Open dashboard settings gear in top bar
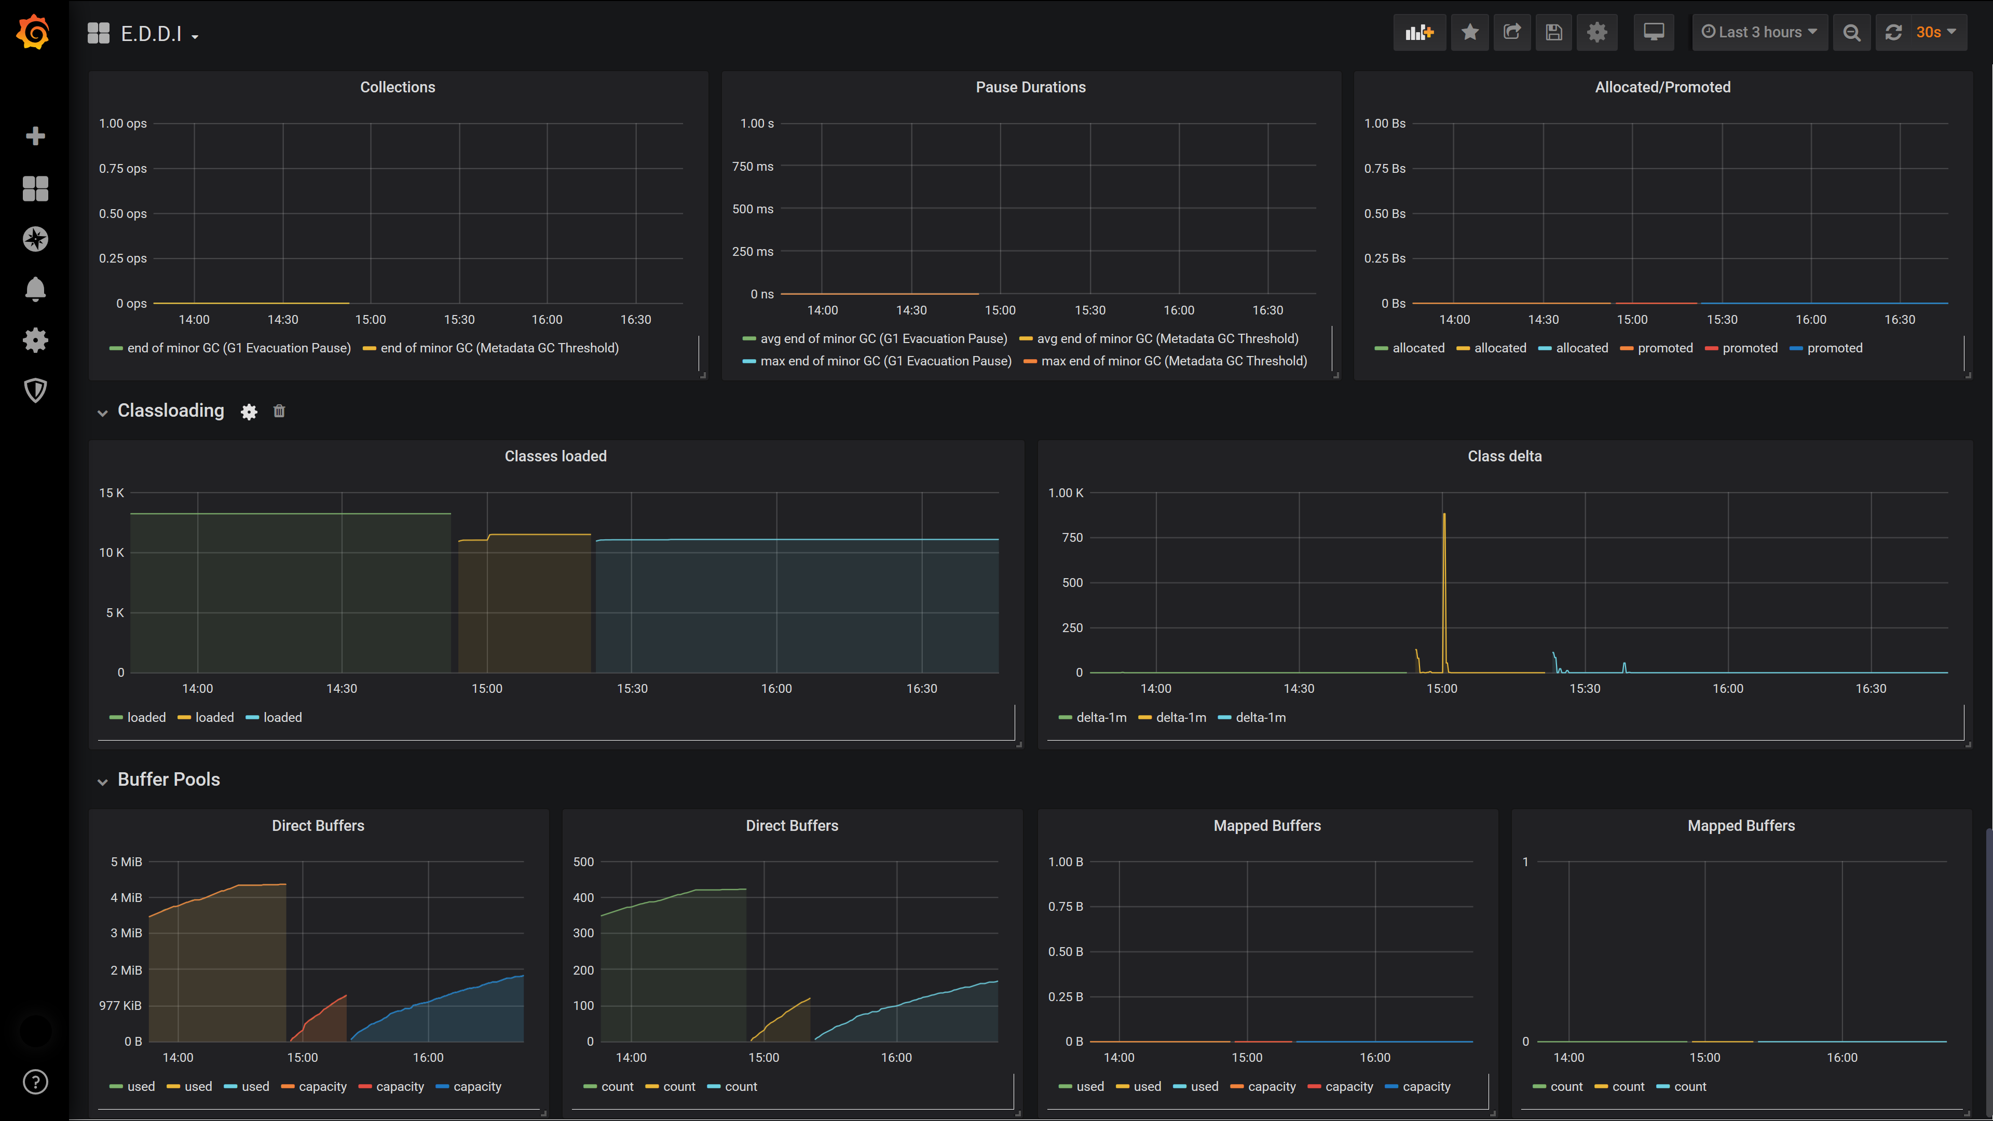This screenshot has height=1121, width=1993. 1597,33
